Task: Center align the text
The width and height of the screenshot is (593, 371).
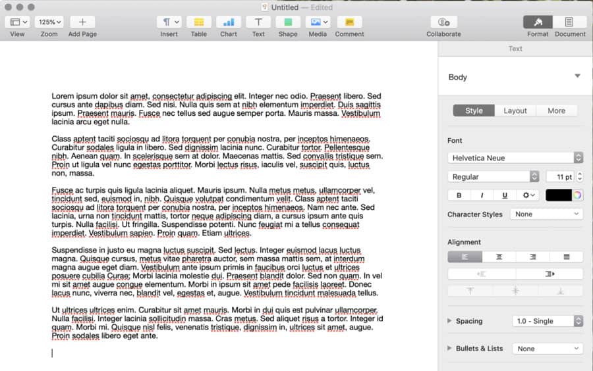Action: [499, 257]
